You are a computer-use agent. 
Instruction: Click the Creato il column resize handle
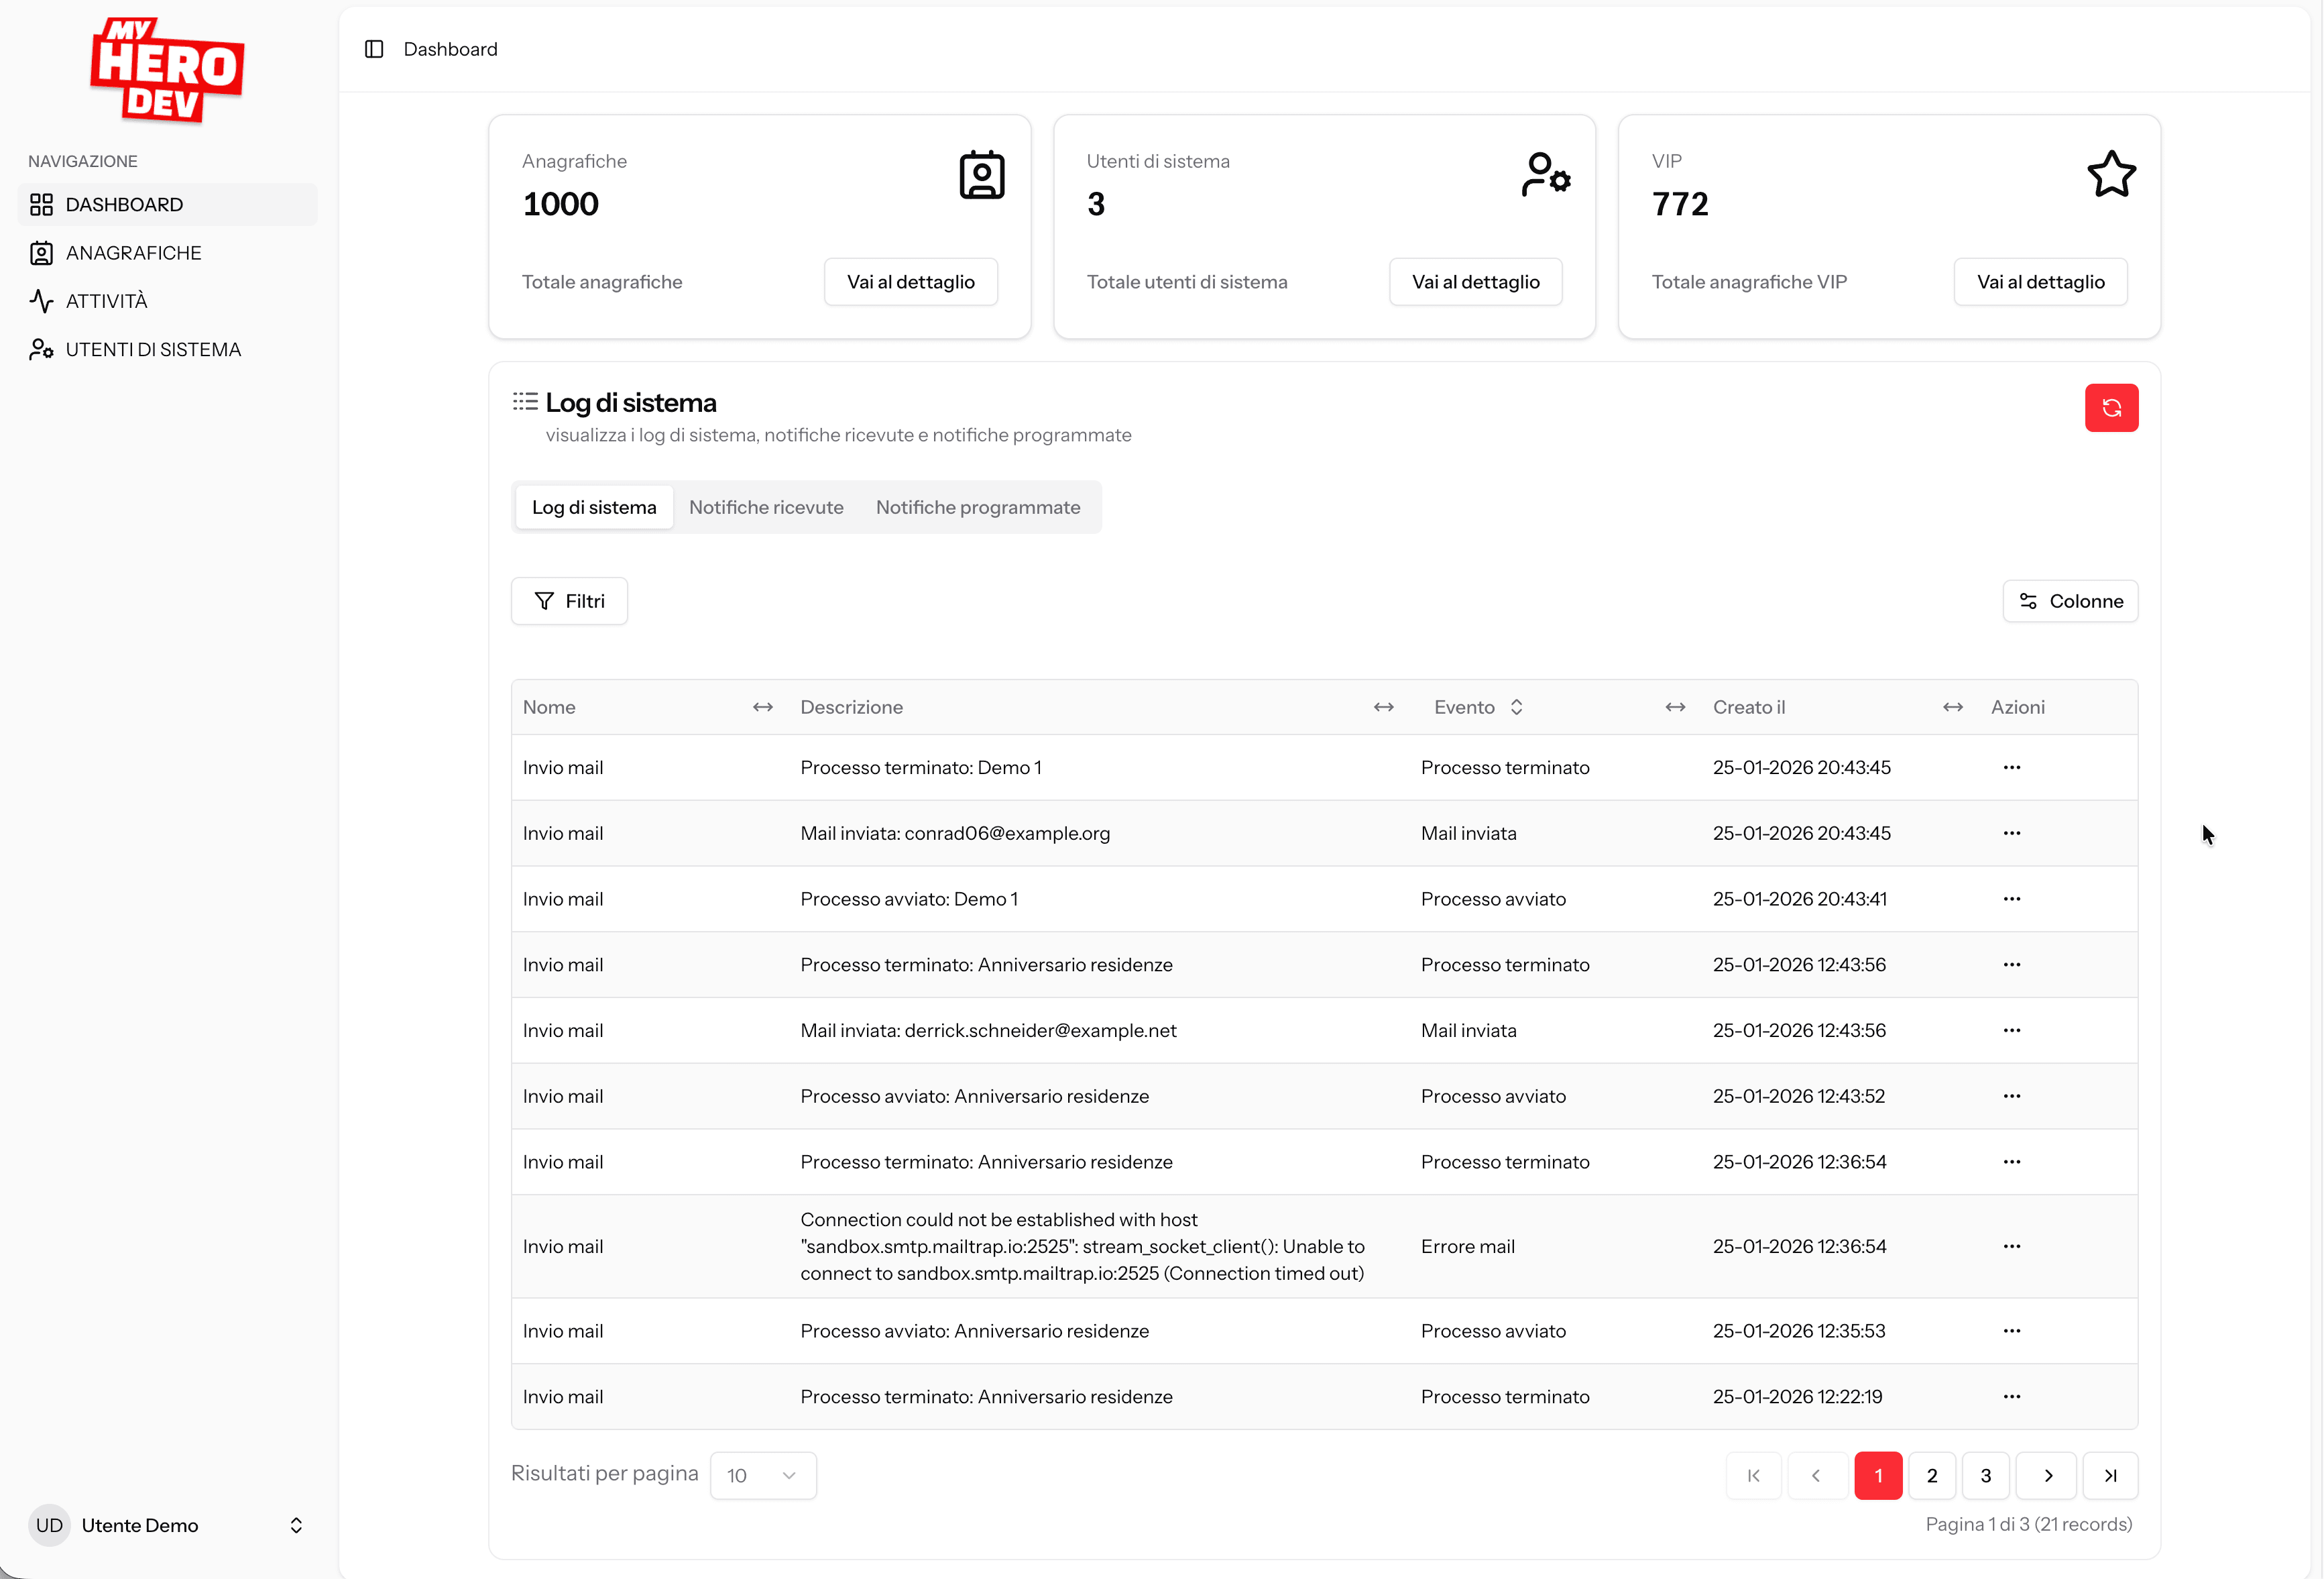click(1952, 708)
